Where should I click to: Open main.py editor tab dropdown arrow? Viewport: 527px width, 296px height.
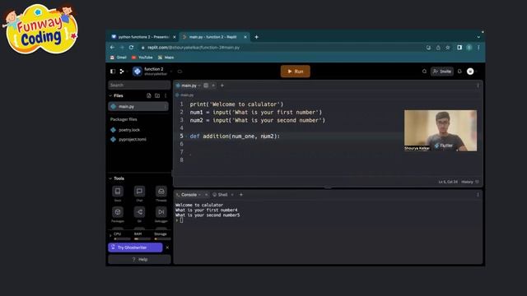click(199, 86)
